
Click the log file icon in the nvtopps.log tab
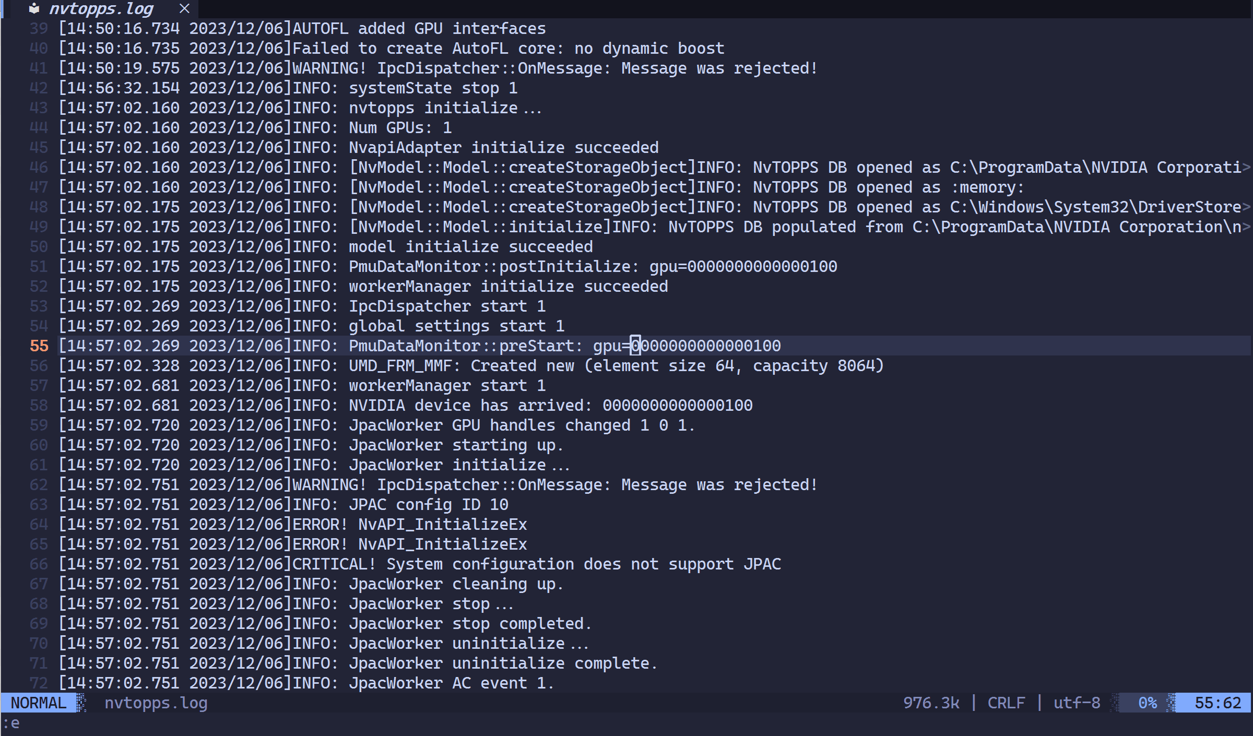(33, 8)
